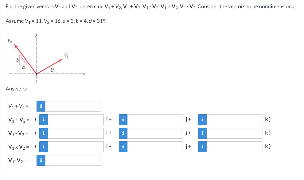Click the info icon for the V1 x V2 k-component
304x180 pixels.
click(202, 146)
